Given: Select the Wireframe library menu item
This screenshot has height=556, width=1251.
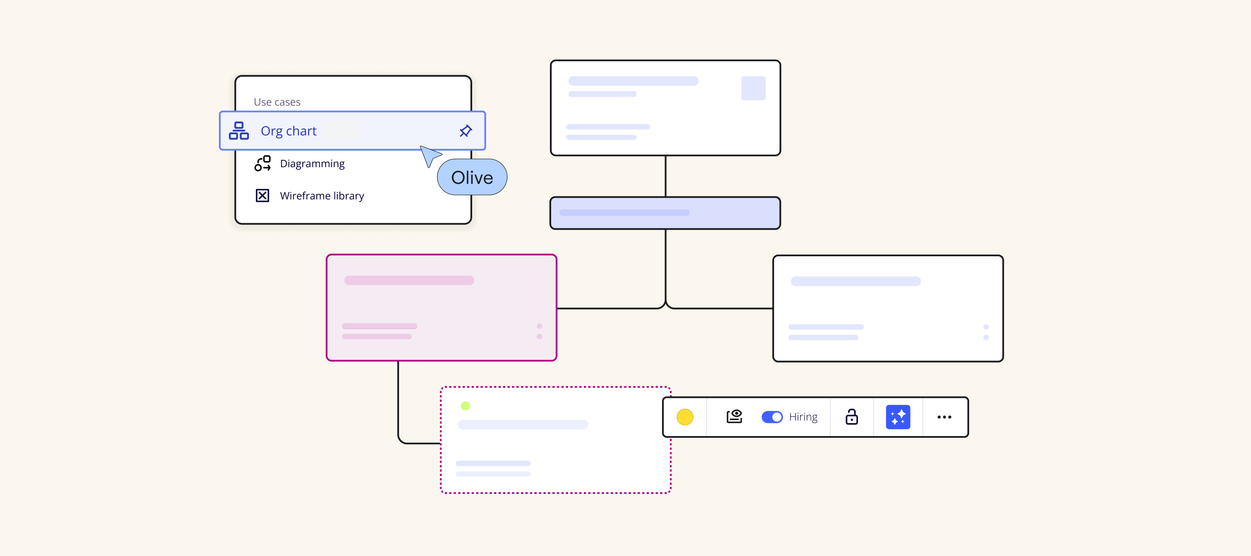Looking at the screenshot, I should (x=321, y=195).
